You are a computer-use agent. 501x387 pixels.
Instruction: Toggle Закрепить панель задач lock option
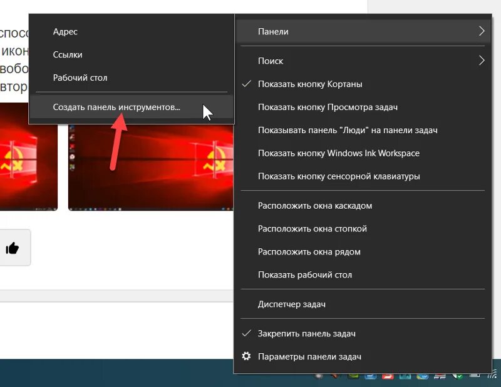click(x=363, y=333)
